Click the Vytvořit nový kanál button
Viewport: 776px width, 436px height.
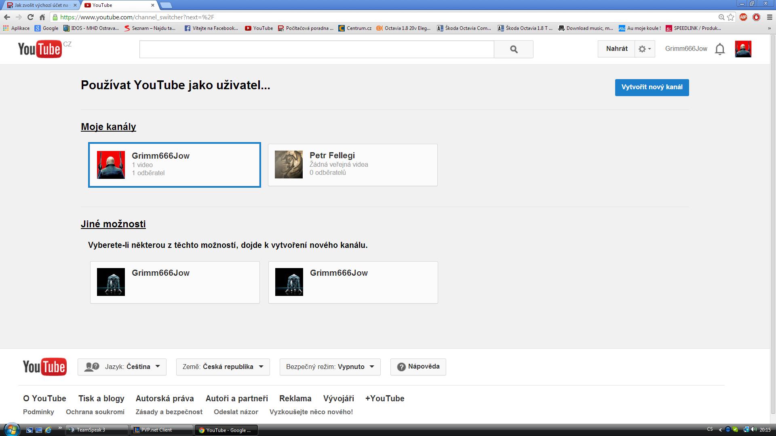click(x=652, y=87)
